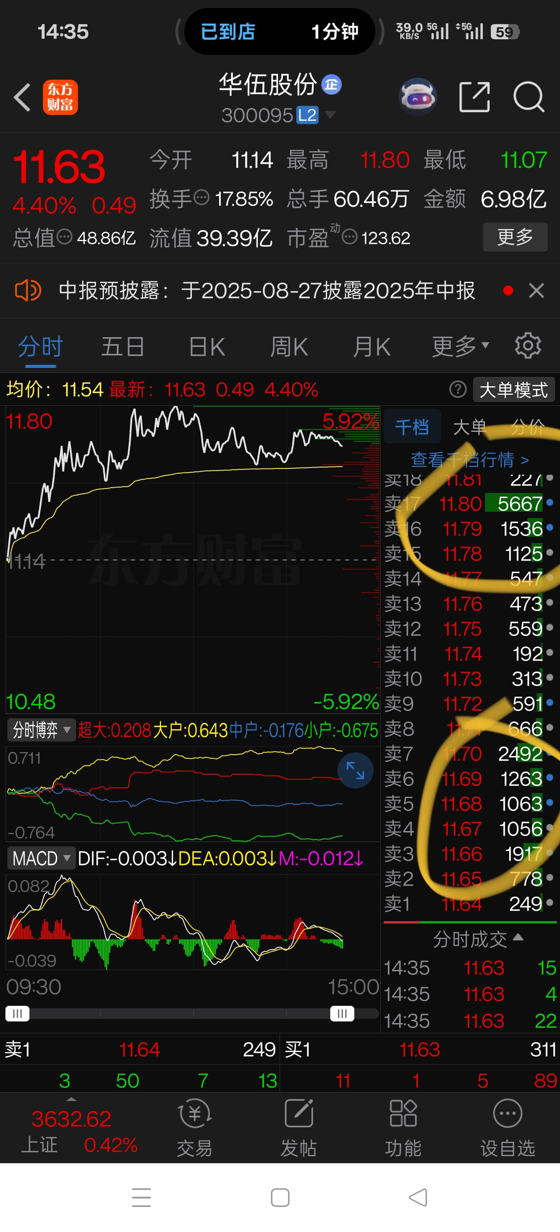
Task: Tap info icon beside 总值
Action: point(65,236)
